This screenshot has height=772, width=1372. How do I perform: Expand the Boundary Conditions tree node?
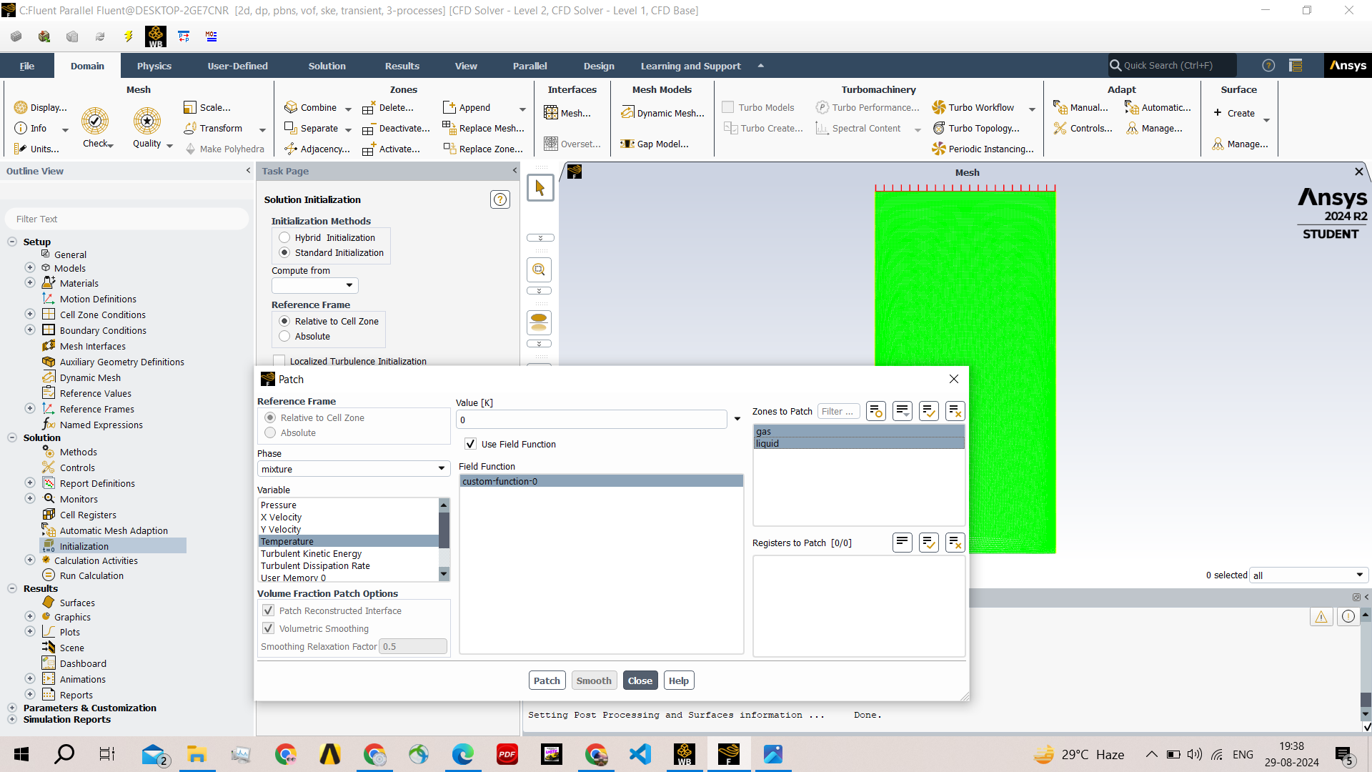coord(30,330)
